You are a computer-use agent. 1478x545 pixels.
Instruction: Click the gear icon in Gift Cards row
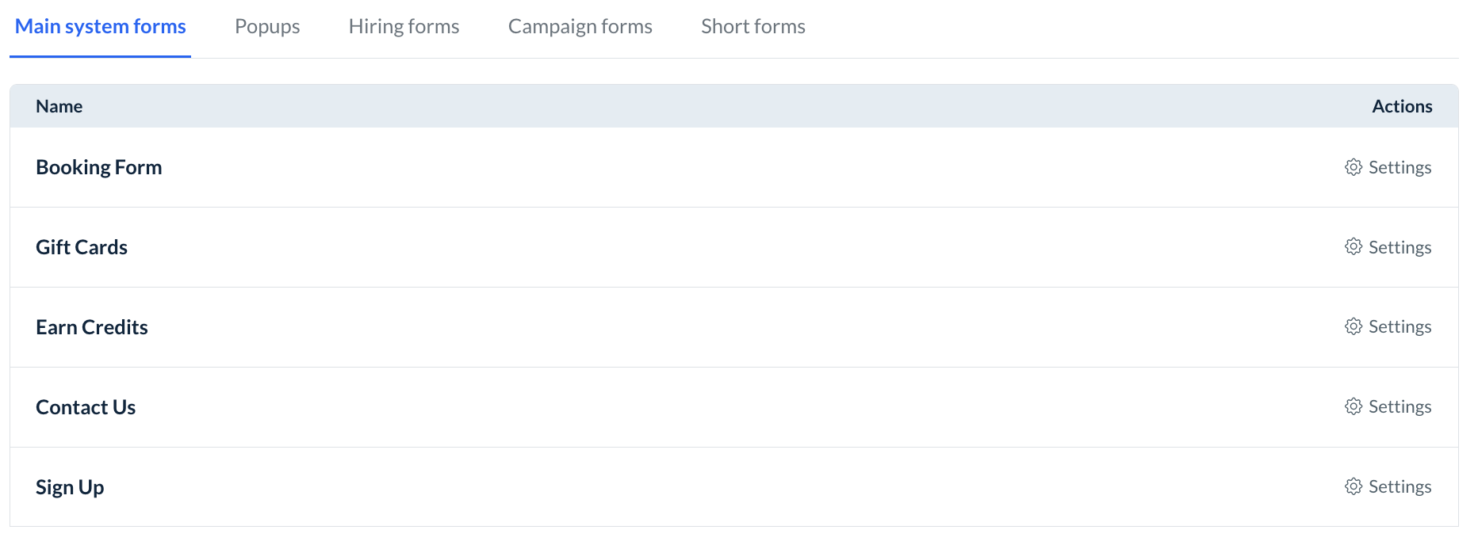click(x=1354, y=247)
